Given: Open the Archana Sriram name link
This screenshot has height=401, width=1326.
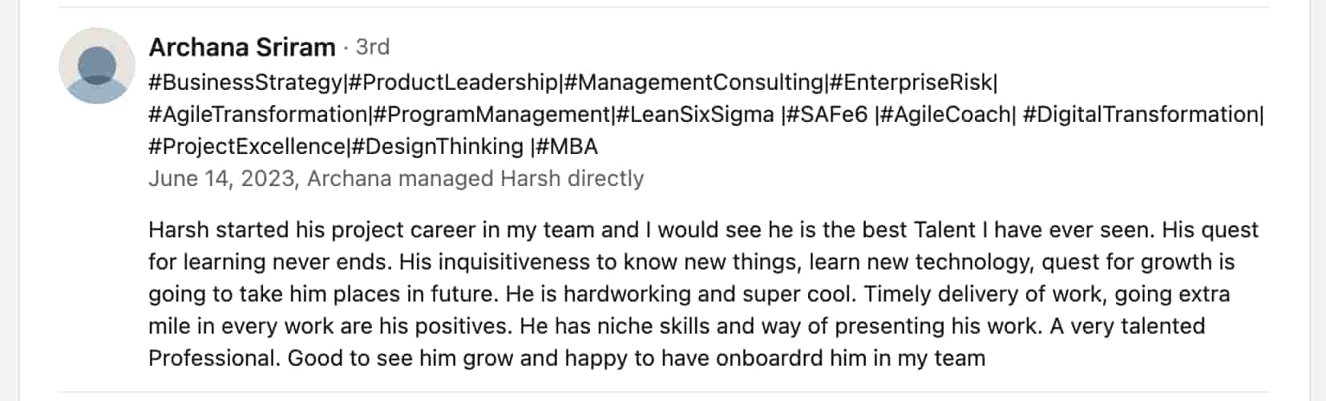Looking at the screenshot, I should coord(242,47).
